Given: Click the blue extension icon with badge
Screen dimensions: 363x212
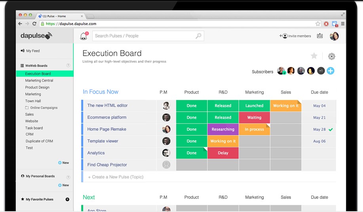Looking at the screenshot, I should pos(335,24).
